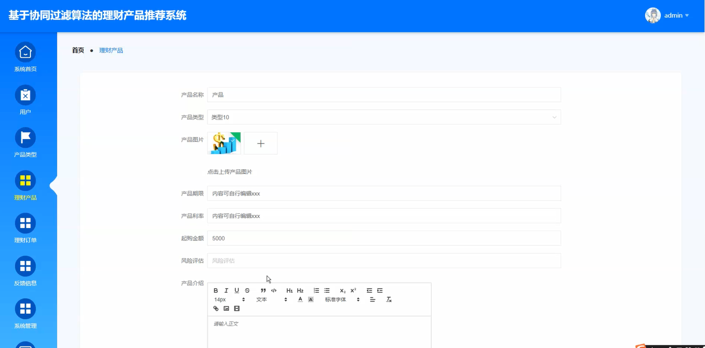The height and width of the screenshot is (348, 705).
Task: Open the 产品类型 dropdown showing 类型10
Action: pyautogui.click(x=385, y=117)
